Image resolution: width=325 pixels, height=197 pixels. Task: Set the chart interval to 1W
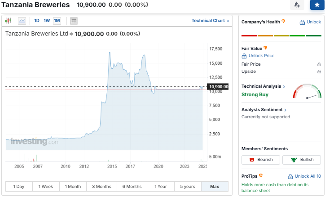[47, 21]
